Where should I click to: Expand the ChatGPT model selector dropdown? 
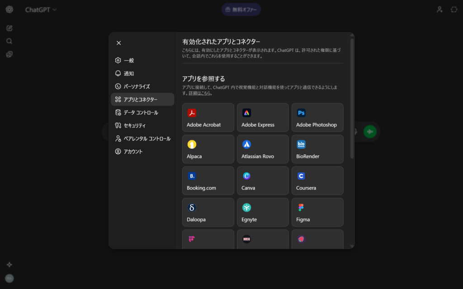pyautogui.click(x=41, y=9)
